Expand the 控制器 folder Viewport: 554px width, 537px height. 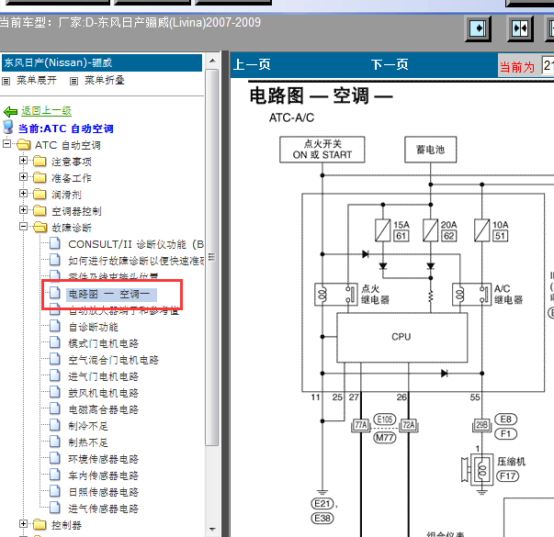pos(23,524)
